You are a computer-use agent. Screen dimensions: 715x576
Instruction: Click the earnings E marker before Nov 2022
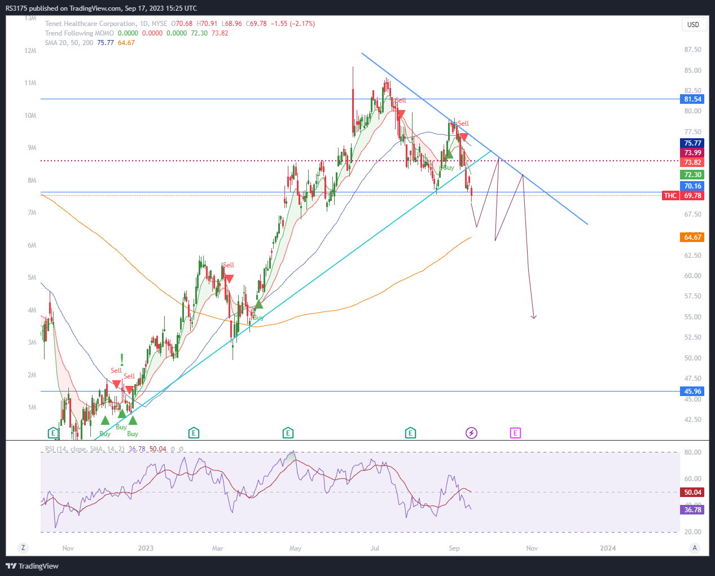click(x=53, y=433)
